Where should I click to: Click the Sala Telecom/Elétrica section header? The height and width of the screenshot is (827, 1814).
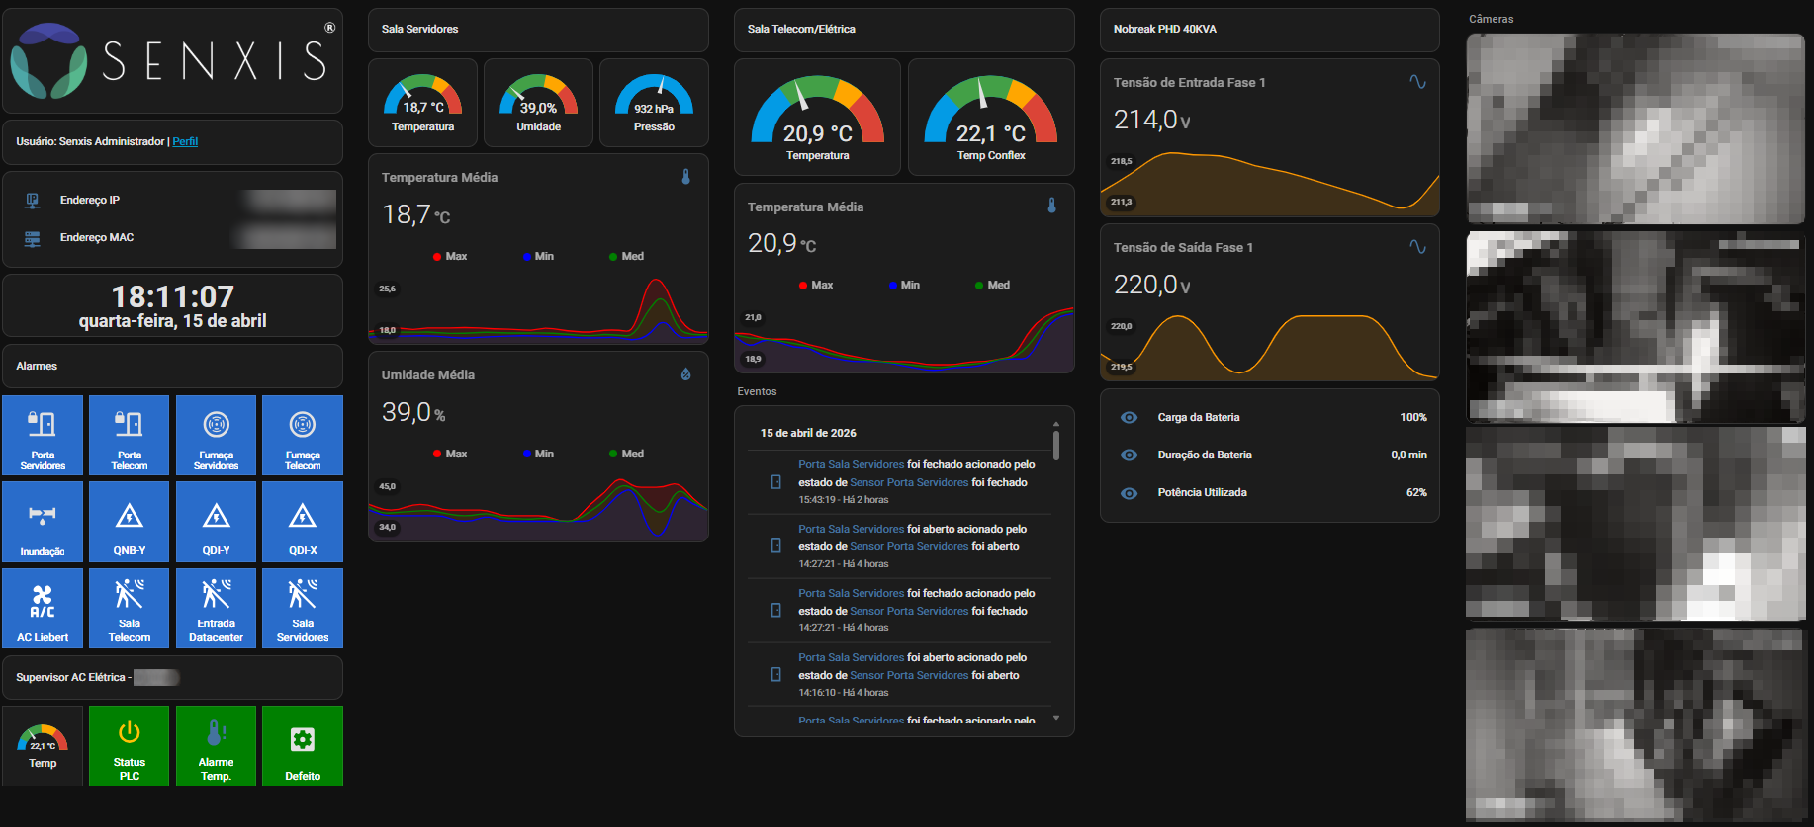pyautogui.click(x=904, y=30)
